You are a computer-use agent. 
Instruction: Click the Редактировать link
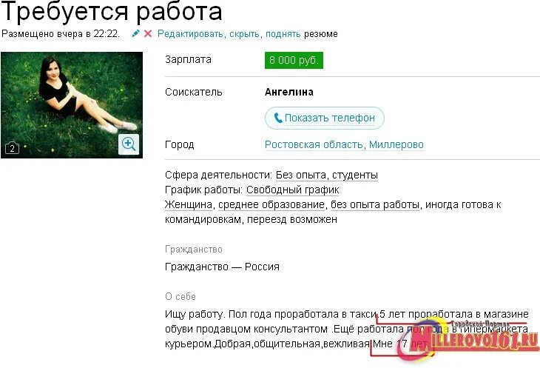[190, 34]
